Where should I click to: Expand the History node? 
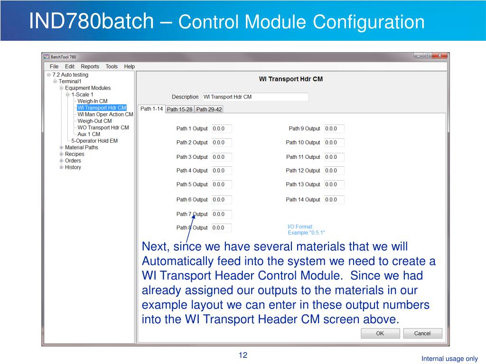pos(61,167)
